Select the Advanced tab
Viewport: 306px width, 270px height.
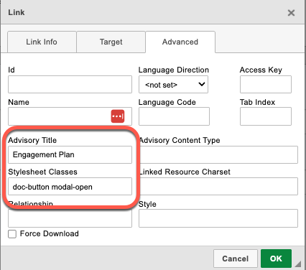pos(180,42)
